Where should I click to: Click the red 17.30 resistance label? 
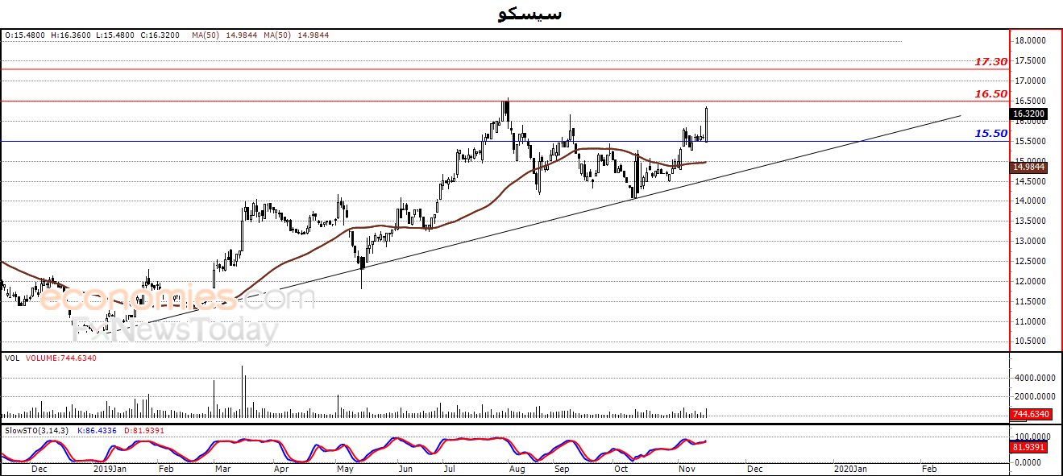pos(990,62)
